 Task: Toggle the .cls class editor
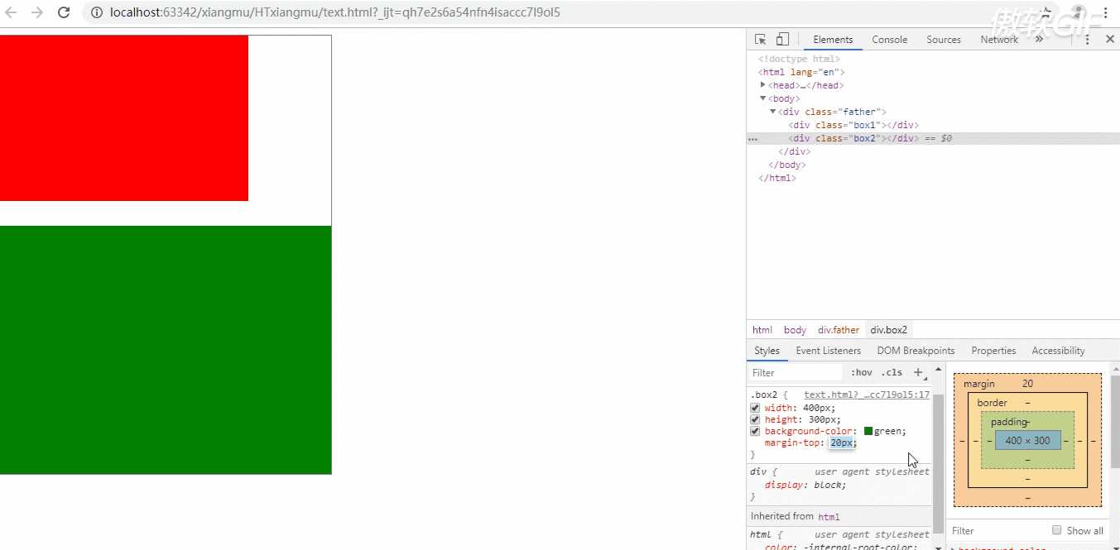[892, 373]
